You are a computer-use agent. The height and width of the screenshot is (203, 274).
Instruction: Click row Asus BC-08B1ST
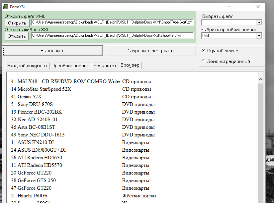point(83,127)
